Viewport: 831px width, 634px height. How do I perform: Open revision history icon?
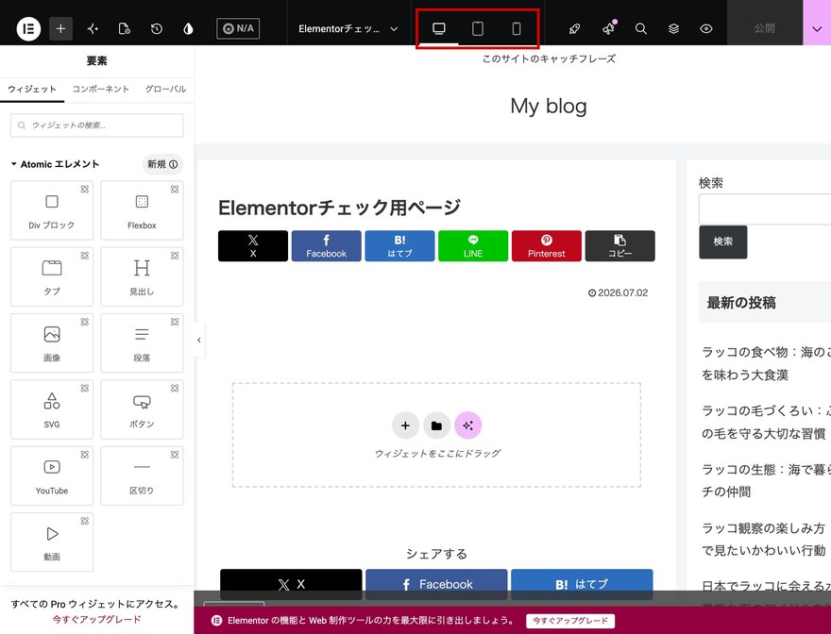157,28
